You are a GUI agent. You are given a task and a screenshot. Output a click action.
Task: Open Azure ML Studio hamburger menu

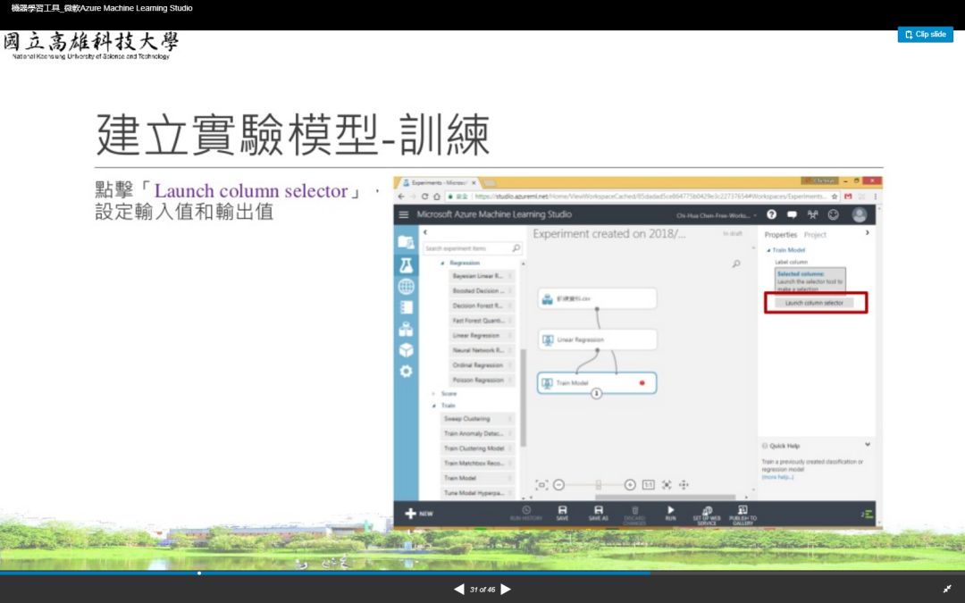tap(404, 214)
